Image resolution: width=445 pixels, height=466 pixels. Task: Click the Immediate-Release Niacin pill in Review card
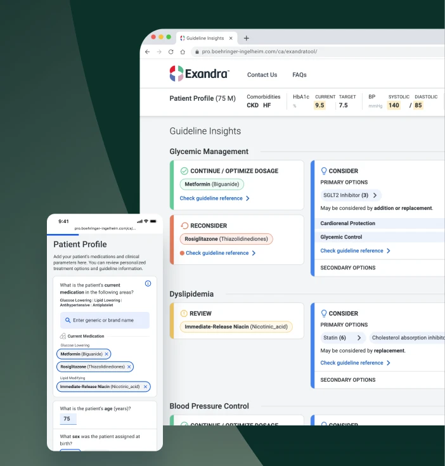click(x=236, y=327)
